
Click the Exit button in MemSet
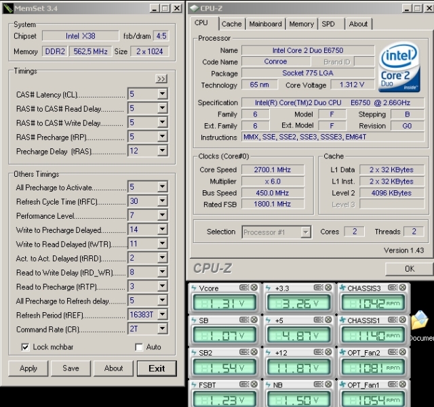(157, 368)
